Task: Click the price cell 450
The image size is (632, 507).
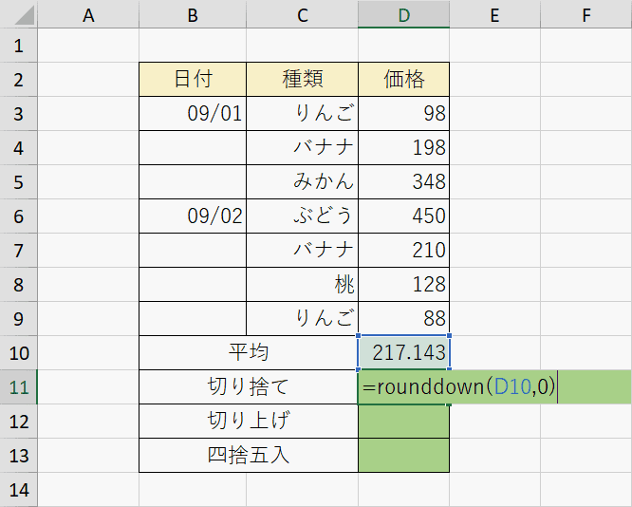Action: coord(404,216)
